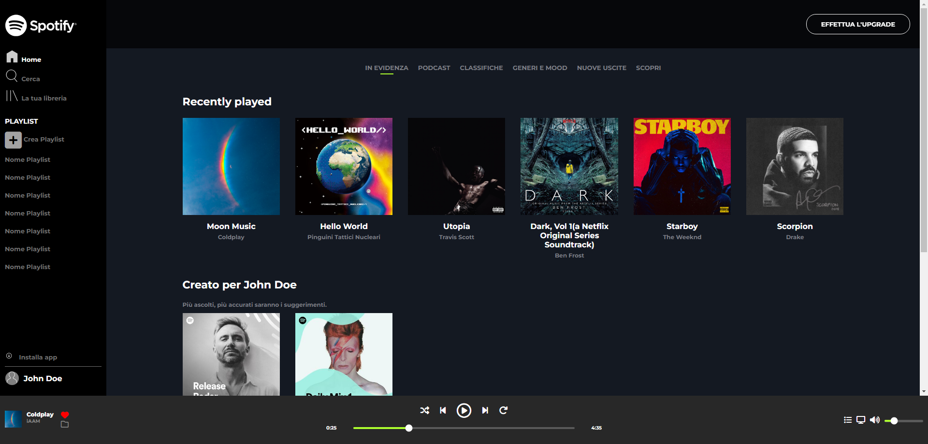
Task: Open the Dark soundtrack album cover
Action: tap(569, 166)
